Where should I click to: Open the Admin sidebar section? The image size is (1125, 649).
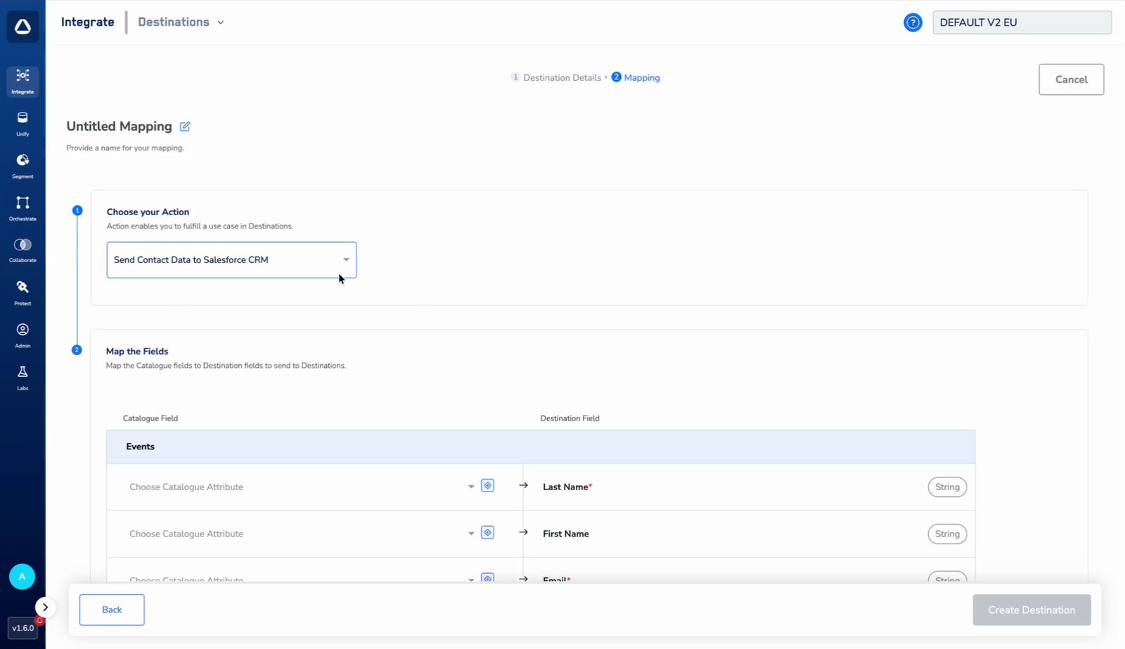(22, 335)
